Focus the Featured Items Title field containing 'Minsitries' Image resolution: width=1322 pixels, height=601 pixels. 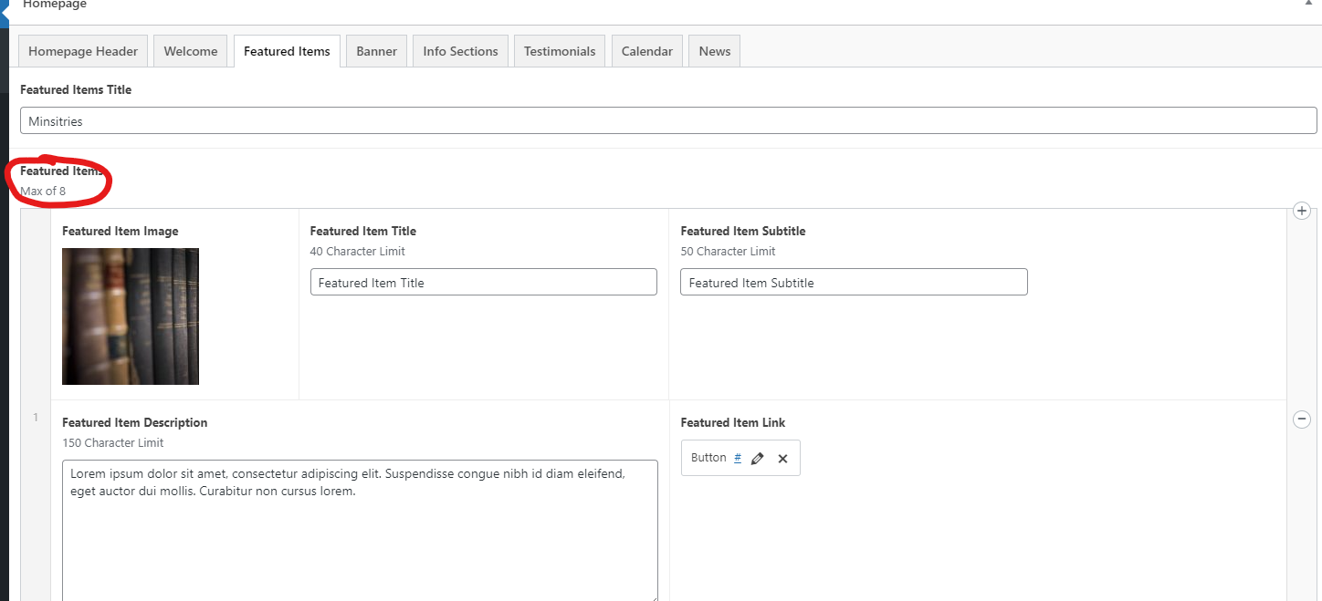(667, 121)
